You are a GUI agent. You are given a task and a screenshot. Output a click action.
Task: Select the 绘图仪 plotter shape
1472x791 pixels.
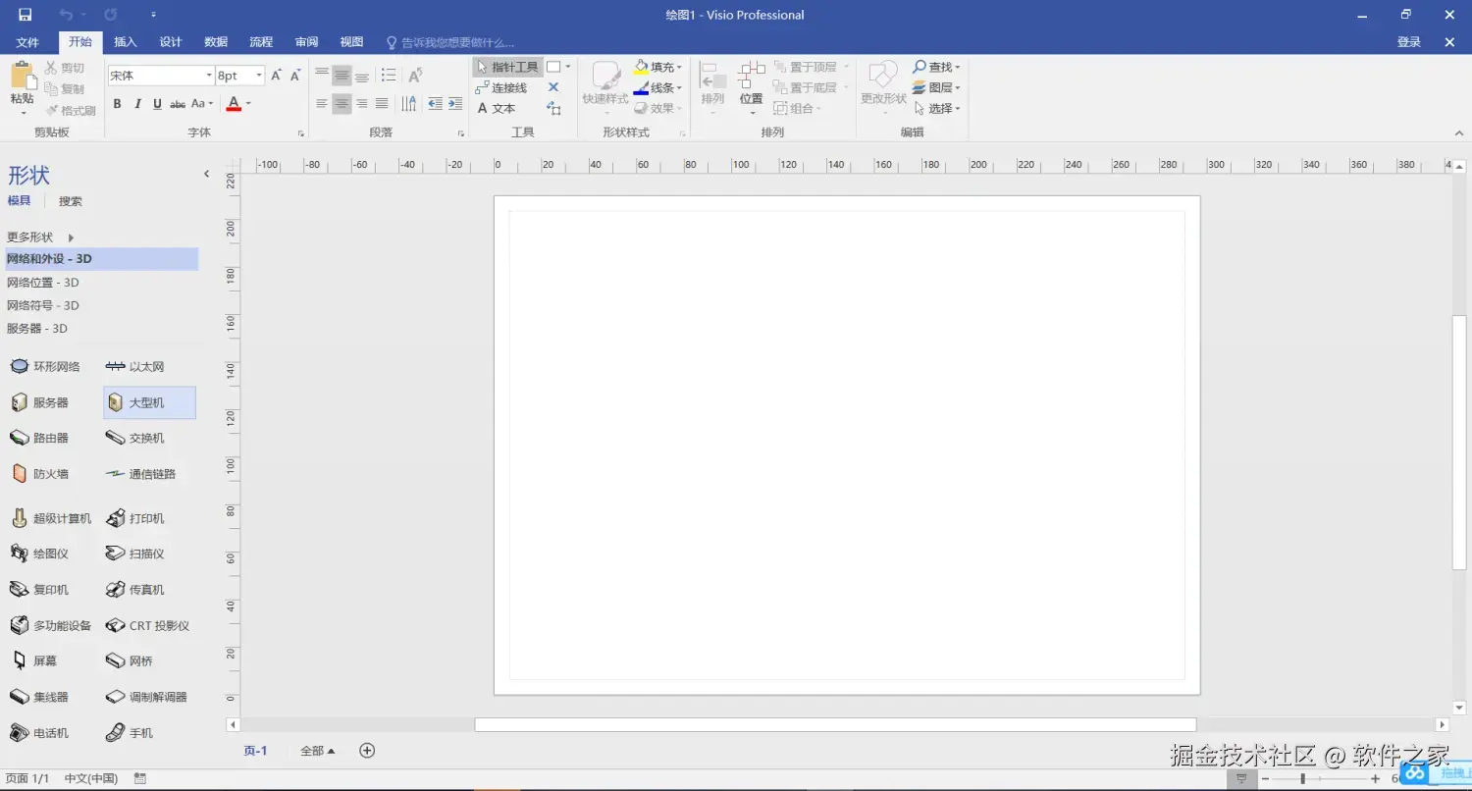40,554
